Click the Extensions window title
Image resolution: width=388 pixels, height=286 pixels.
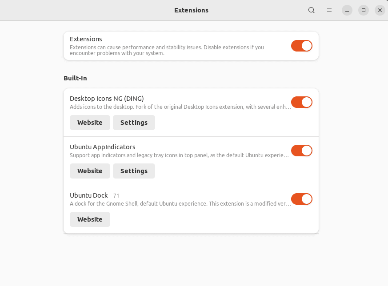191,10
